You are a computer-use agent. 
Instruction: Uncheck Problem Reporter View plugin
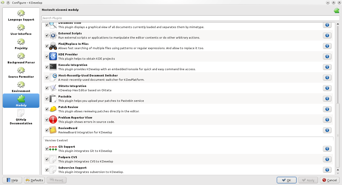tap(47, 120)
